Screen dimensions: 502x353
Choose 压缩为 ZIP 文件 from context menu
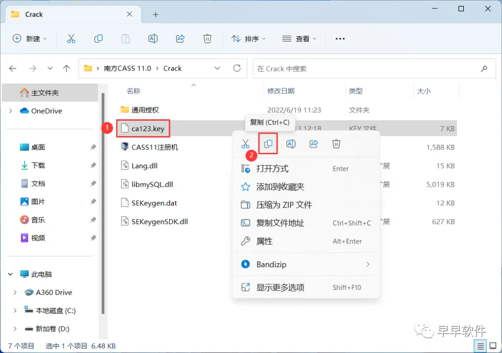point(306,205)
